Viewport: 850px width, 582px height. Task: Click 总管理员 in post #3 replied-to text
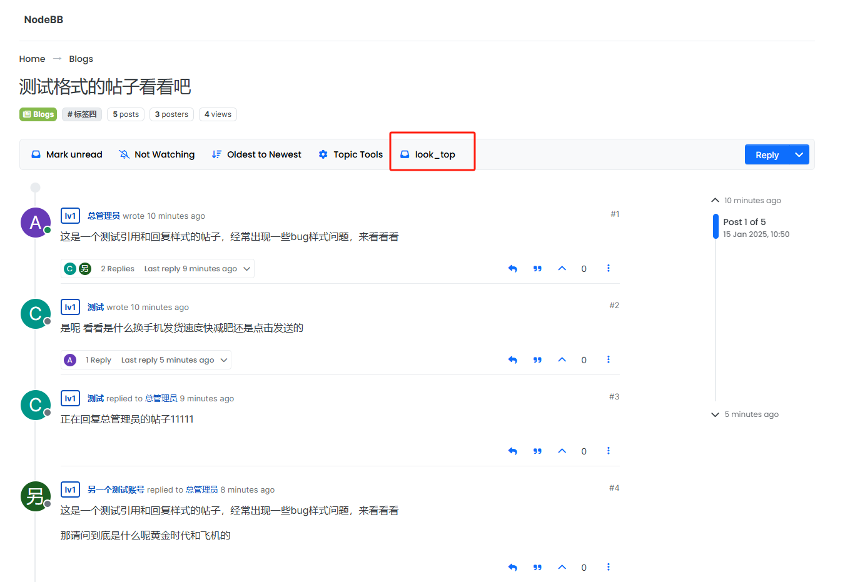(161, 398)
